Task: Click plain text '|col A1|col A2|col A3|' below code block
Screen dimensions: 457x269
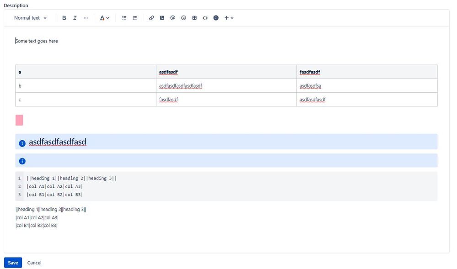Action: tap(37, 217)
